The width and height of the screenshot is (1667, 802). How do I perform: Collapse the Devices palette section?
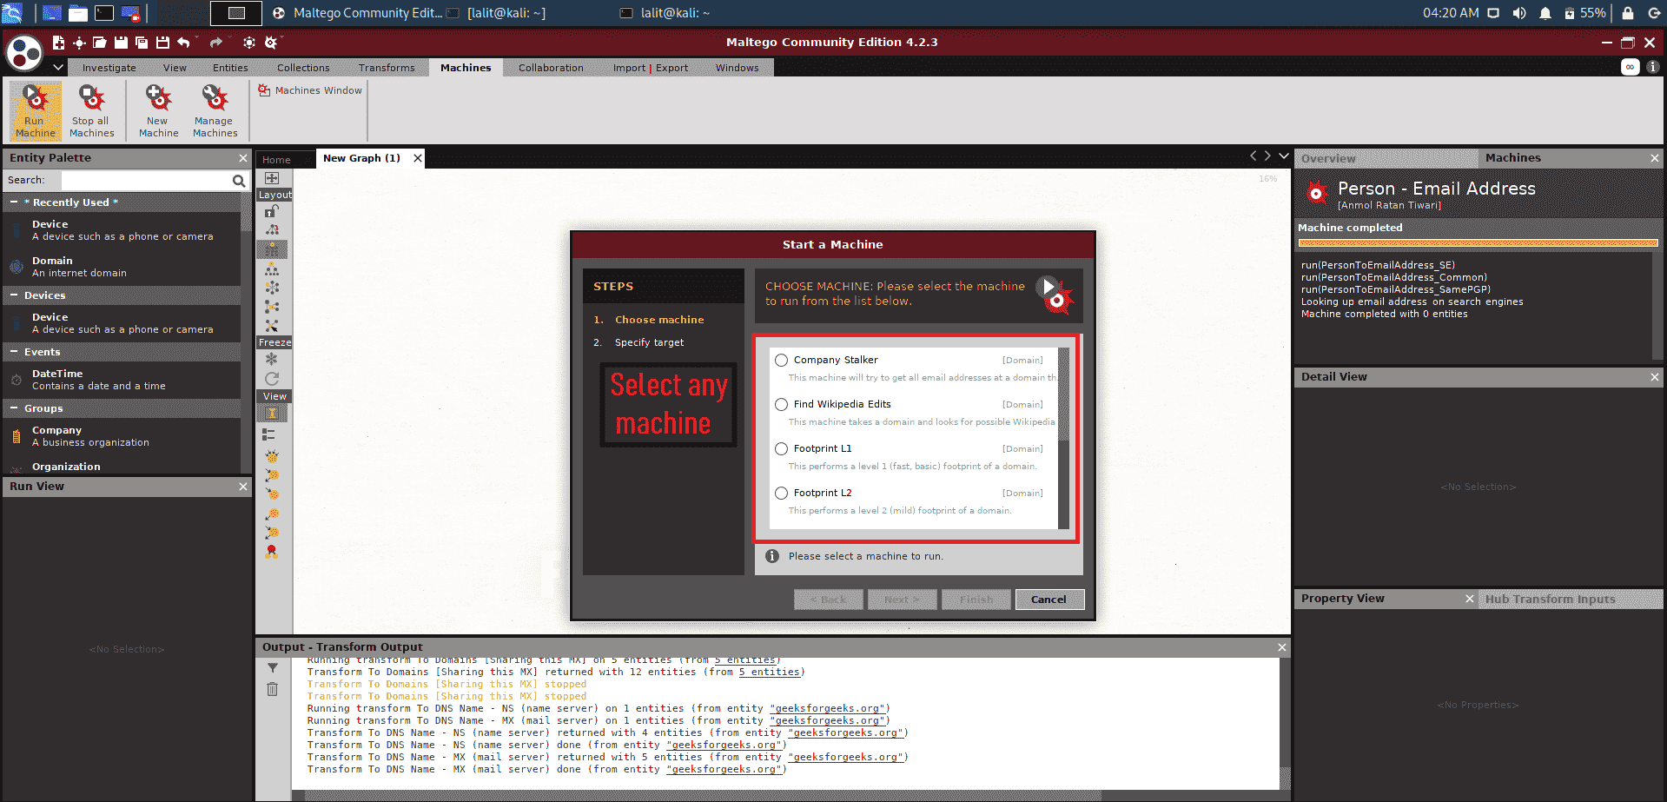coord(14,295)
